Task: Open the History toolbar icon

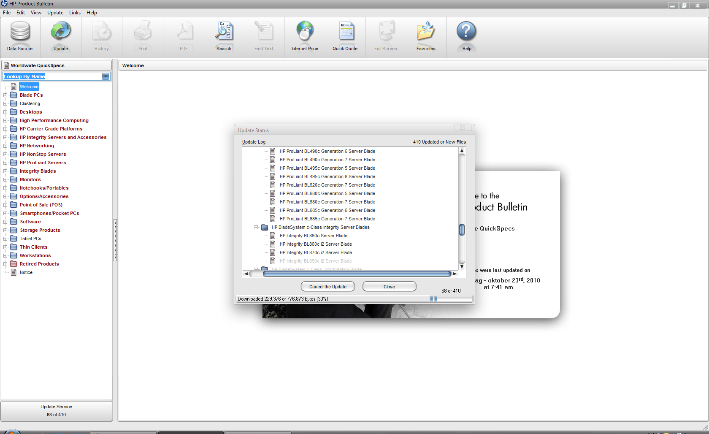Action: coord(102,32)
